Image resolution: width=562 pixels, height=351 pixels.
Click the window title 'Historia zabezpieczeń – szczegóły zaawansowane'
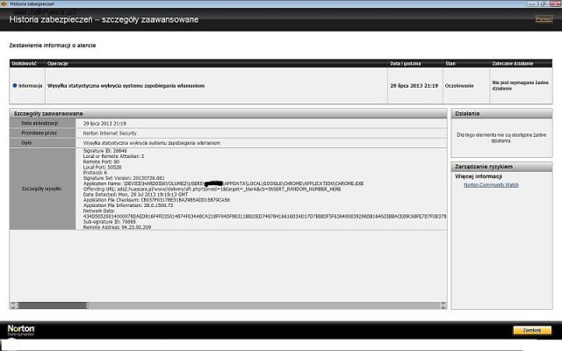[x=104, y=19]
